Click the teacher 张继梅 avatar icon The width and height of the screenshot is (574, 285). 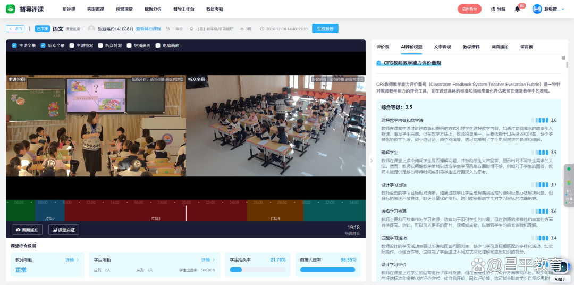(x=91, y=29)
